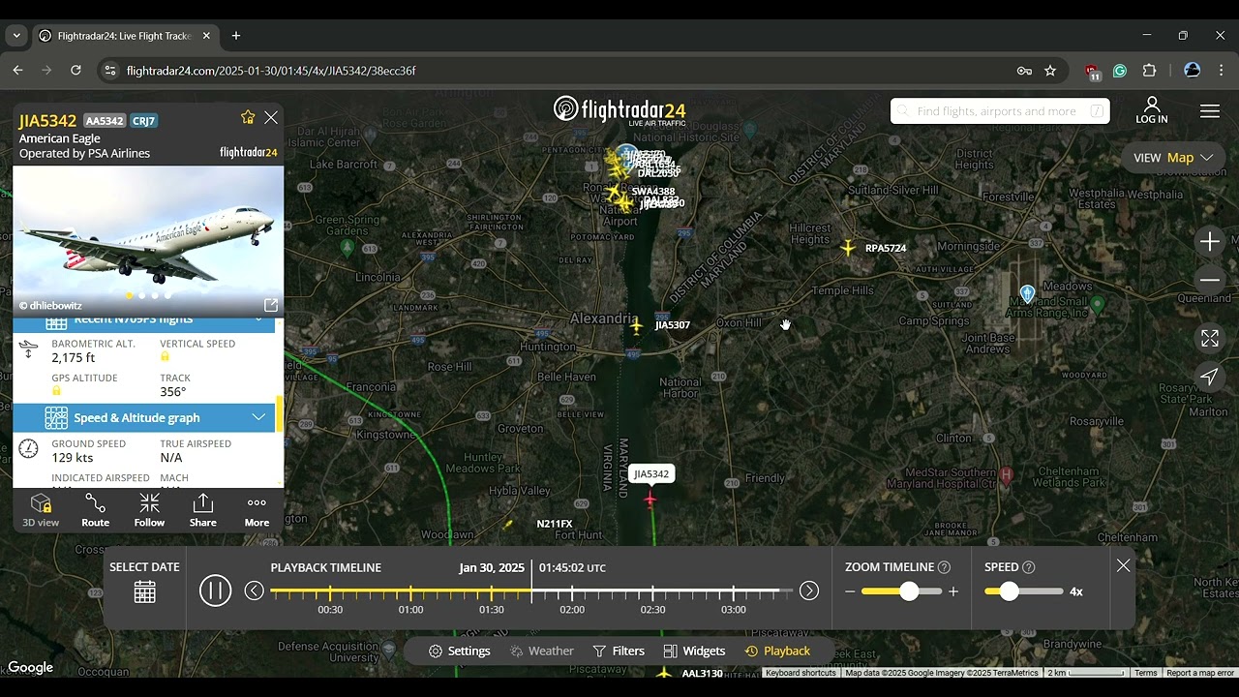Collapse Speed & Altitude graph section

pyautogui.click(x=258, y=417)
